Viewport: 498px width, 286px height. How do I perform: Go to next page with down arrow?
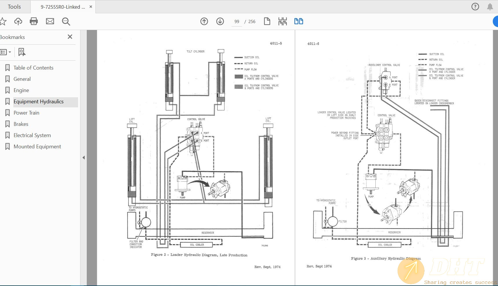pyautogui.click(x=220, y=21)
